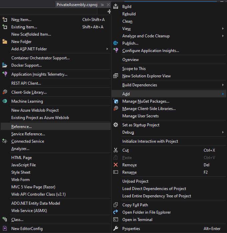
Task: Expand the Build Dependencies submenu
Action: tap(223, 85)
